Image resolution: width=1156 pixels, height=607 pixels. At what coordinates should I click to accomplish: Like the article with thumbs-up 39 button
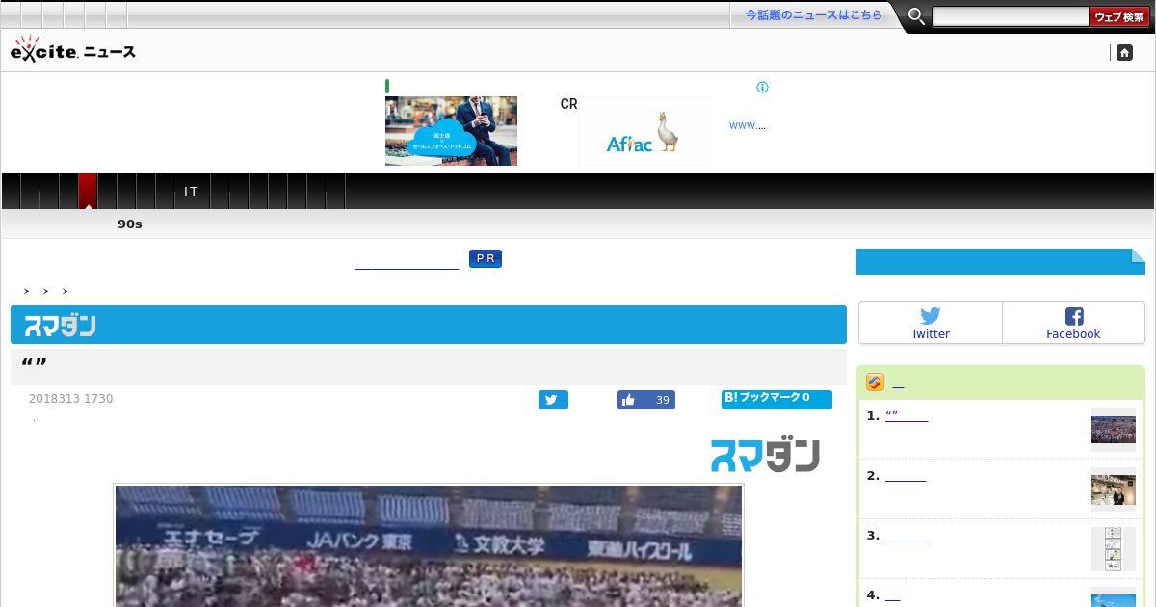pos(645,400)
